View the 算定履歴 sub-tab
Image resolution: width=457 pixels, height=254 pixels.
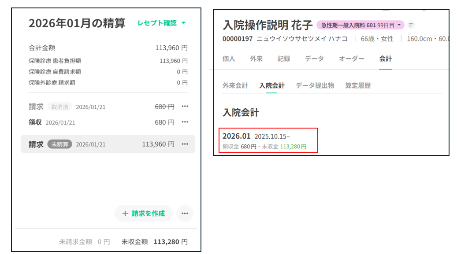(358, 86)
